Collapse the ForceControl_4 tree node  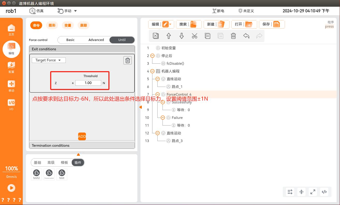coord(158,94)
